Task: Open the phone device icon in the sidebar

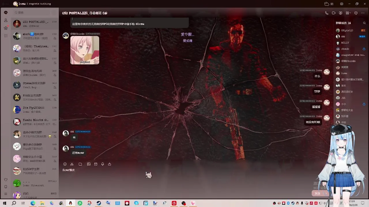Action: pos(5,187)
